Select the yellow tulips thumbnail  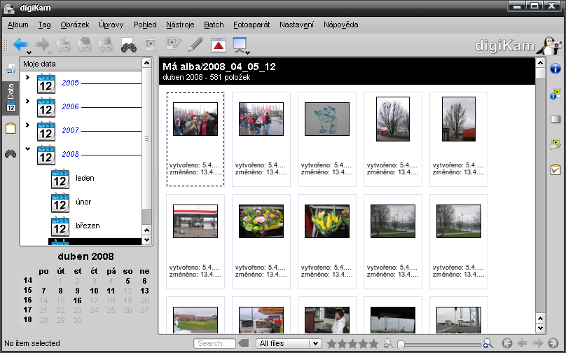point(327,221)
